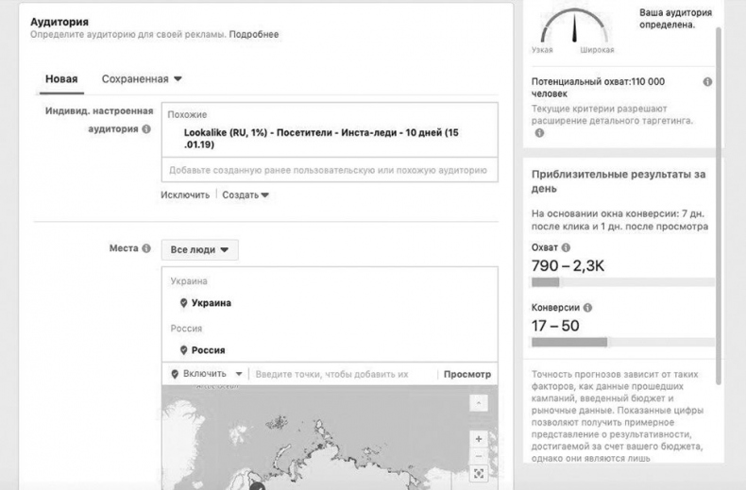
Task: Click info icon next to Конверсии
Action: click(x=588, y=308)
